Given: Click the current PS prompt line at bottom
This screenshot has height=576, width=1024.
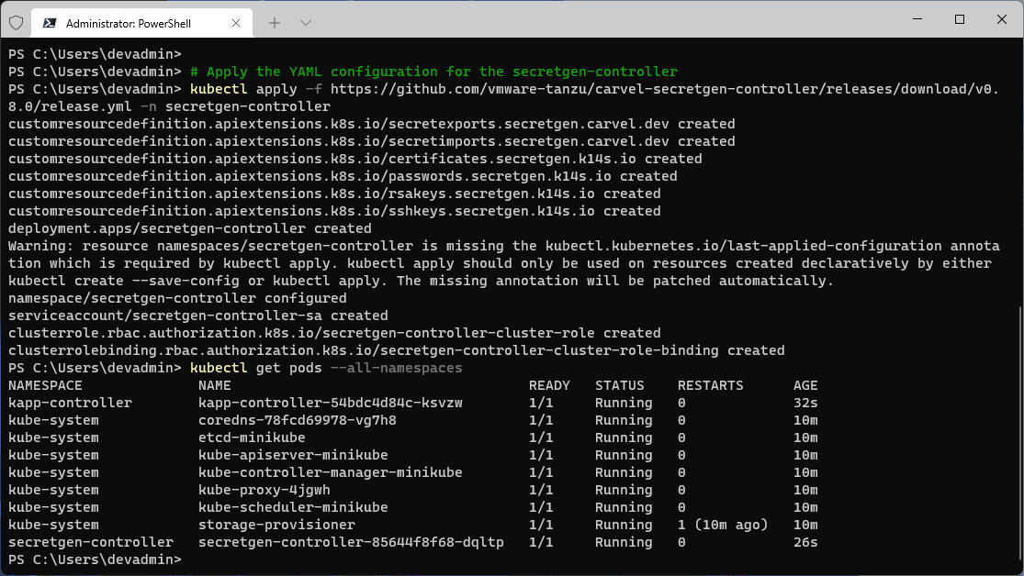Looking at the screenshot, I should [x=92, y=559].
